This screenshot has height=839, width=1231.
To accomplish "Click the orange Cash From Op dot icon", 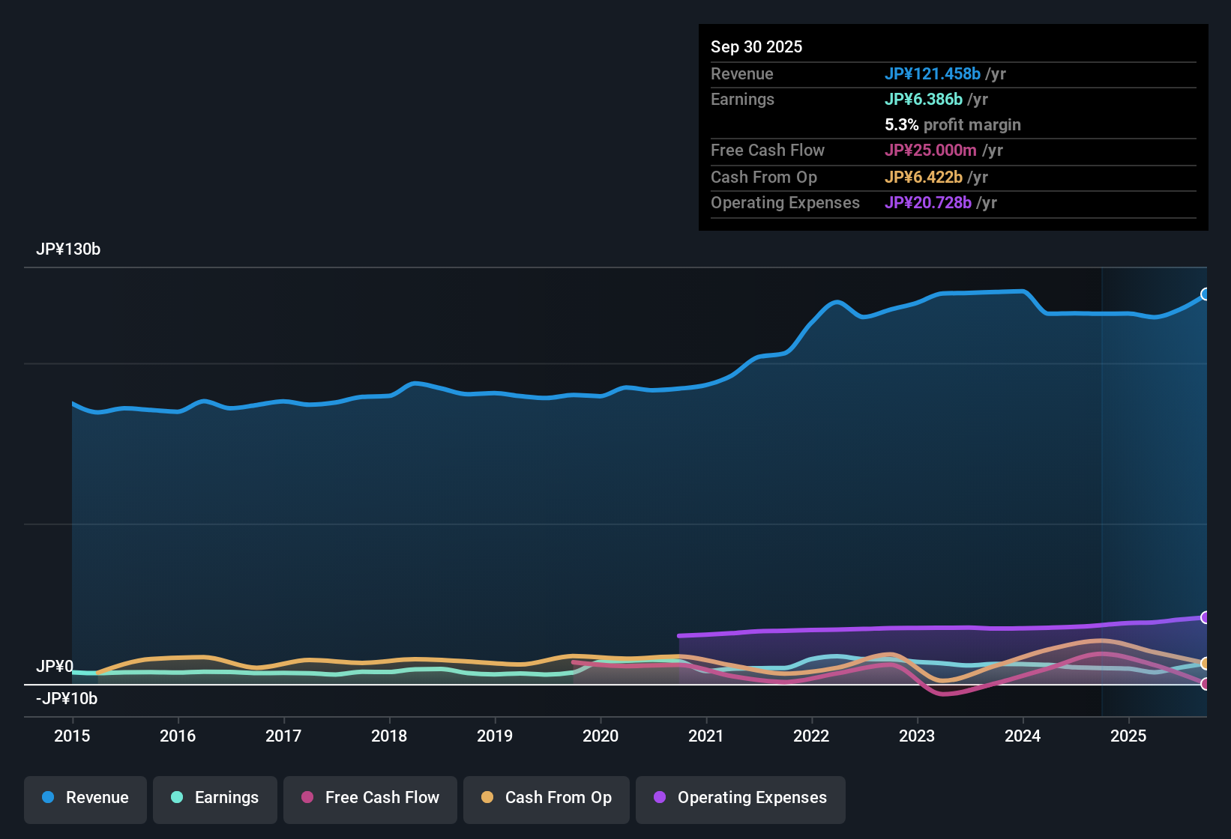I will pyautogui.click(x=487, y=798).
